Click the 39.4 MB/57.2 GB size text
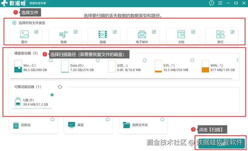This screenshot has height=151, width=248. (35, 104)
